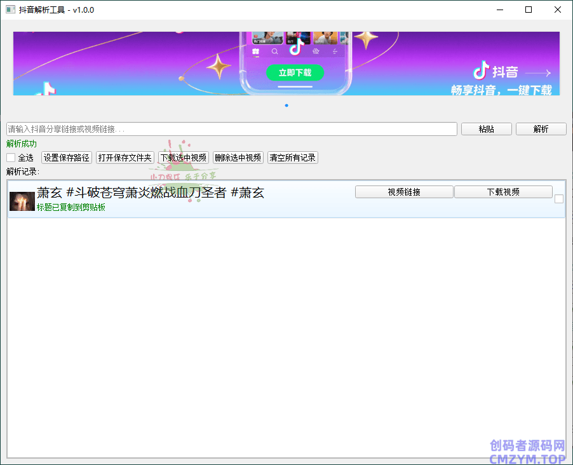Click the app icon in the title bar

[10, 10]
